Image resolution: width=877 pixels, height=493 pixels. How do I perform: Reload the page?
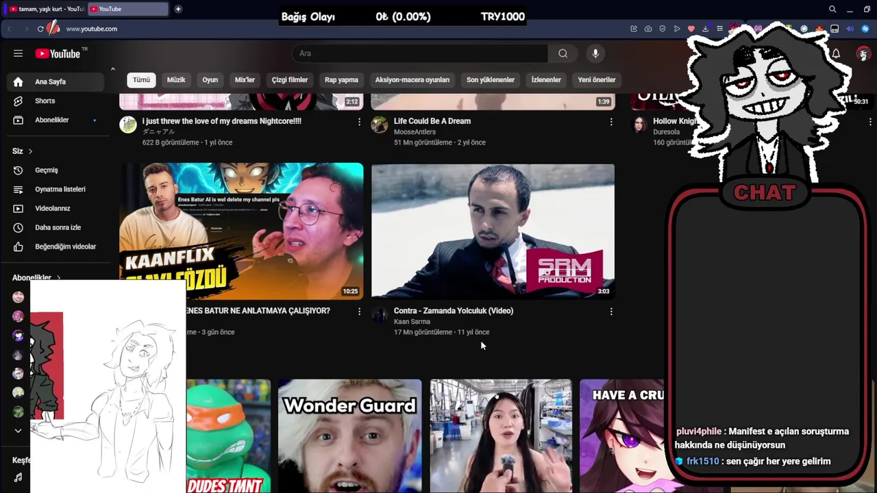pos(40,29)
